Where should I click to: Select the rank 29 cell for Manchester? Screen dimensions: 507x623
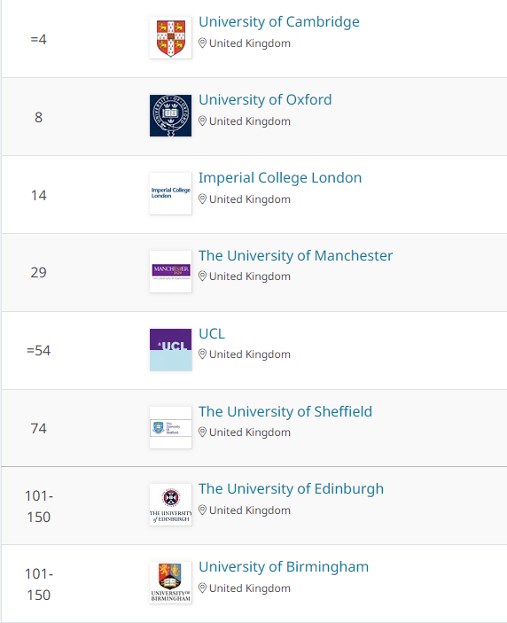(x=38, y=273)
